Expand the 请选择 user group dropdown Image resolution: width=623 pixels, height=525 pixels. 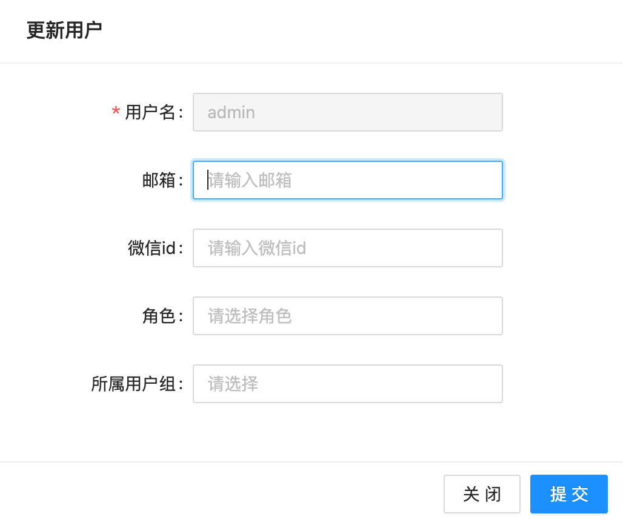(x=347, y=384)
